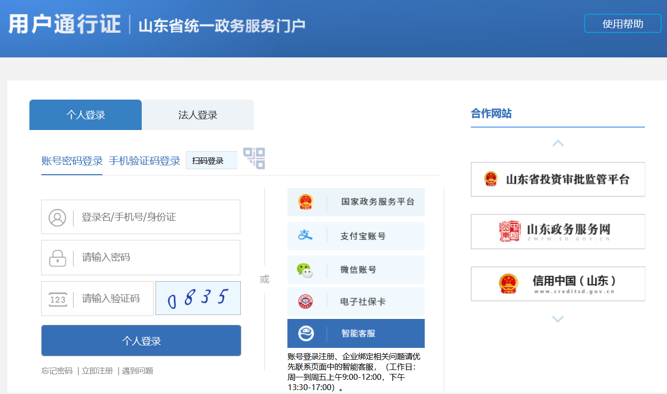The image size is (667, 394).
Task: Open the 使用帮助 help button
Action: pos(622,24)
